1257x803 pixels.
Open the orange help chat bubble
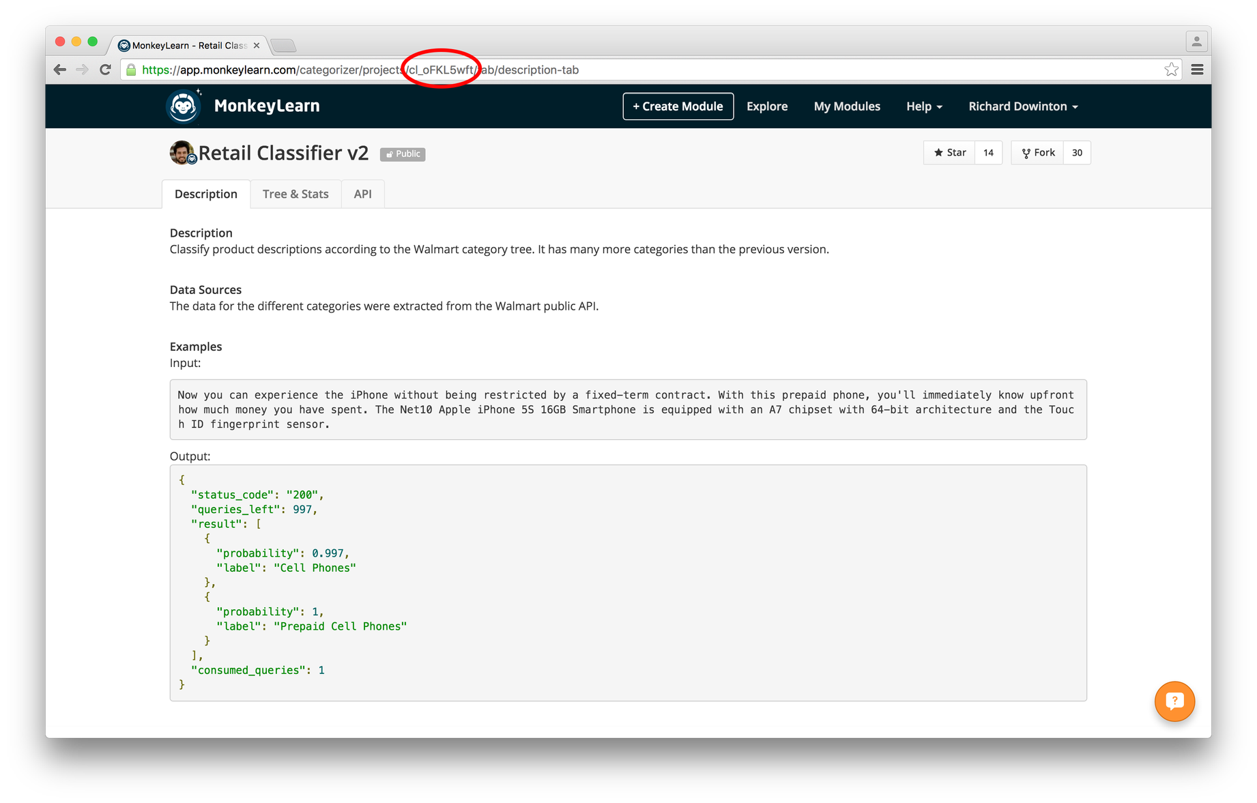click(x=1174, y=701)
